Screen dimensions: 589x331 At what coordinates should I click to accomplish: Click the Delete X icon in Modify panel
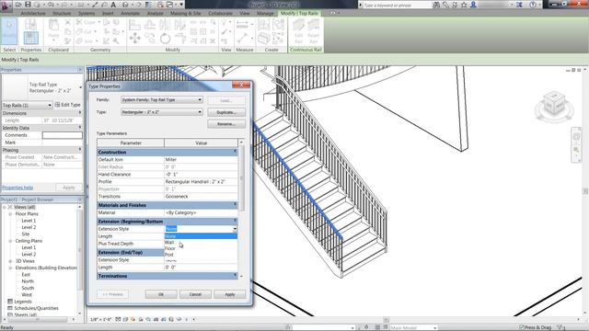pos(213,40)
